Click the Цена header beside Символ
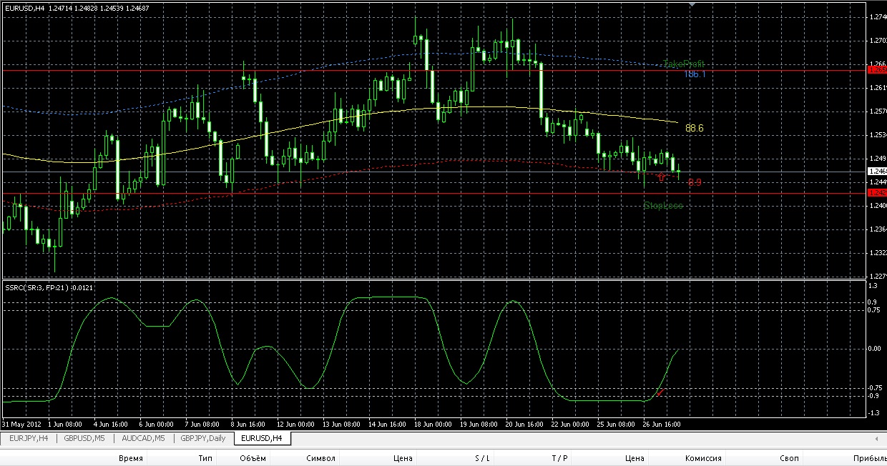The width and height of the screenshot is (887, 466). pos(403,458)
